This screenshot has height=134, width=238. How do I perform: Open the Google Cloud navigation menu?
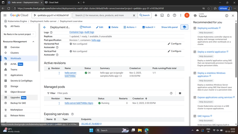(x=5, y=15)
